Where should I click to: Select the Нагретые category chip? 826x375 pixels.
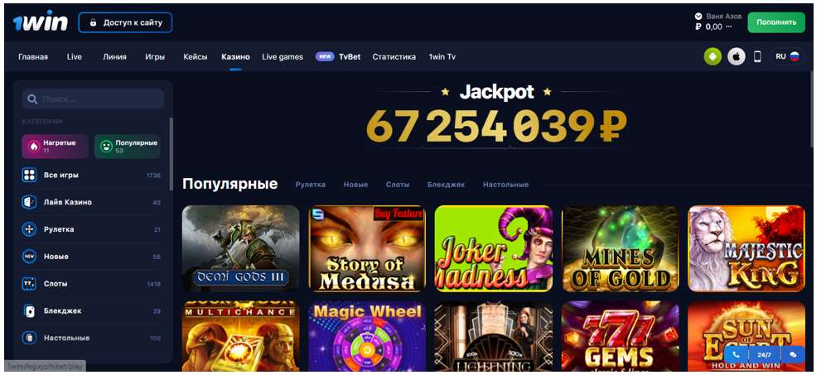click(55, 146)
